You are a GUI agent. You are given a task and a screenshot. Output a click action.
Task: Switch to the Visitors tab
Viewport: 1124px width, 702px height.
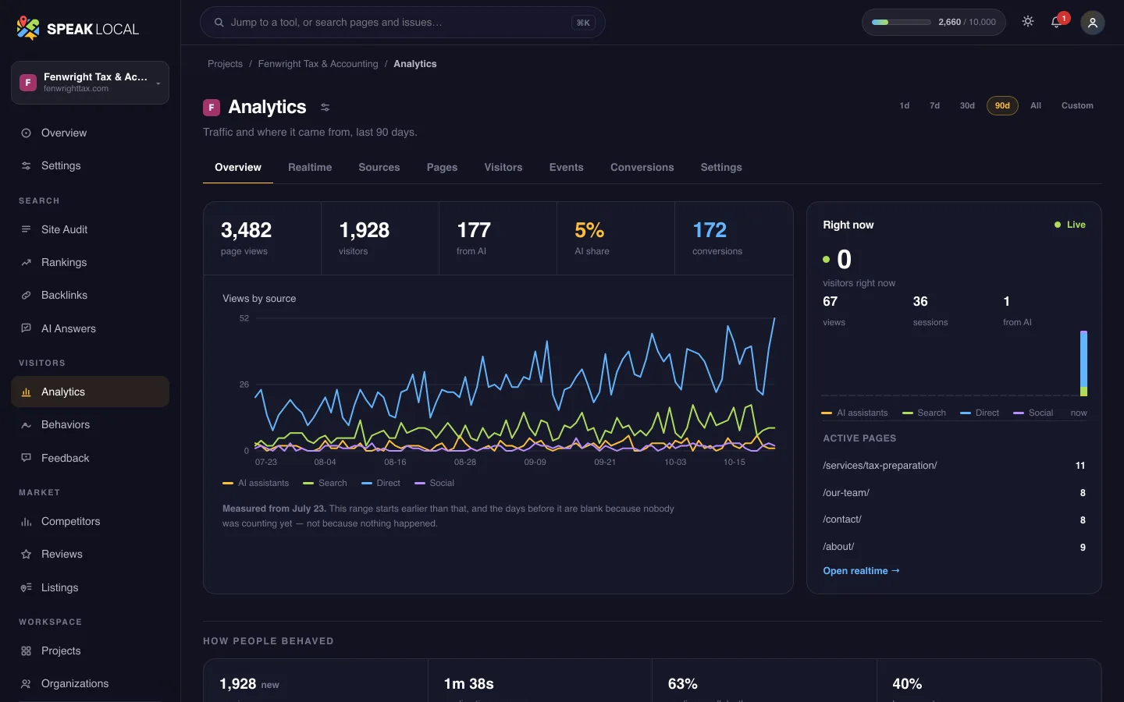(503, 168)
